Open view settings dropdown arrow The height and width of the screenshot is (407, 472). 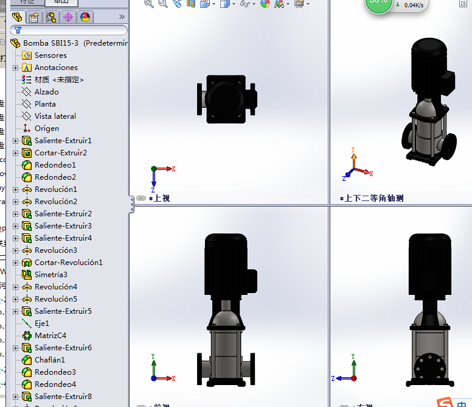(308, 4)
